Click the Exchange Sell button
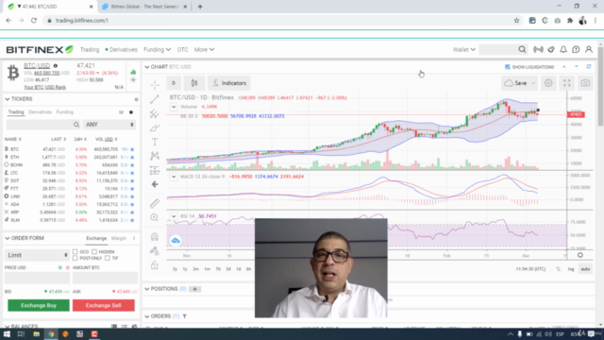The height and width of the screenshot is (340, 604). click(x=104, y=305)
